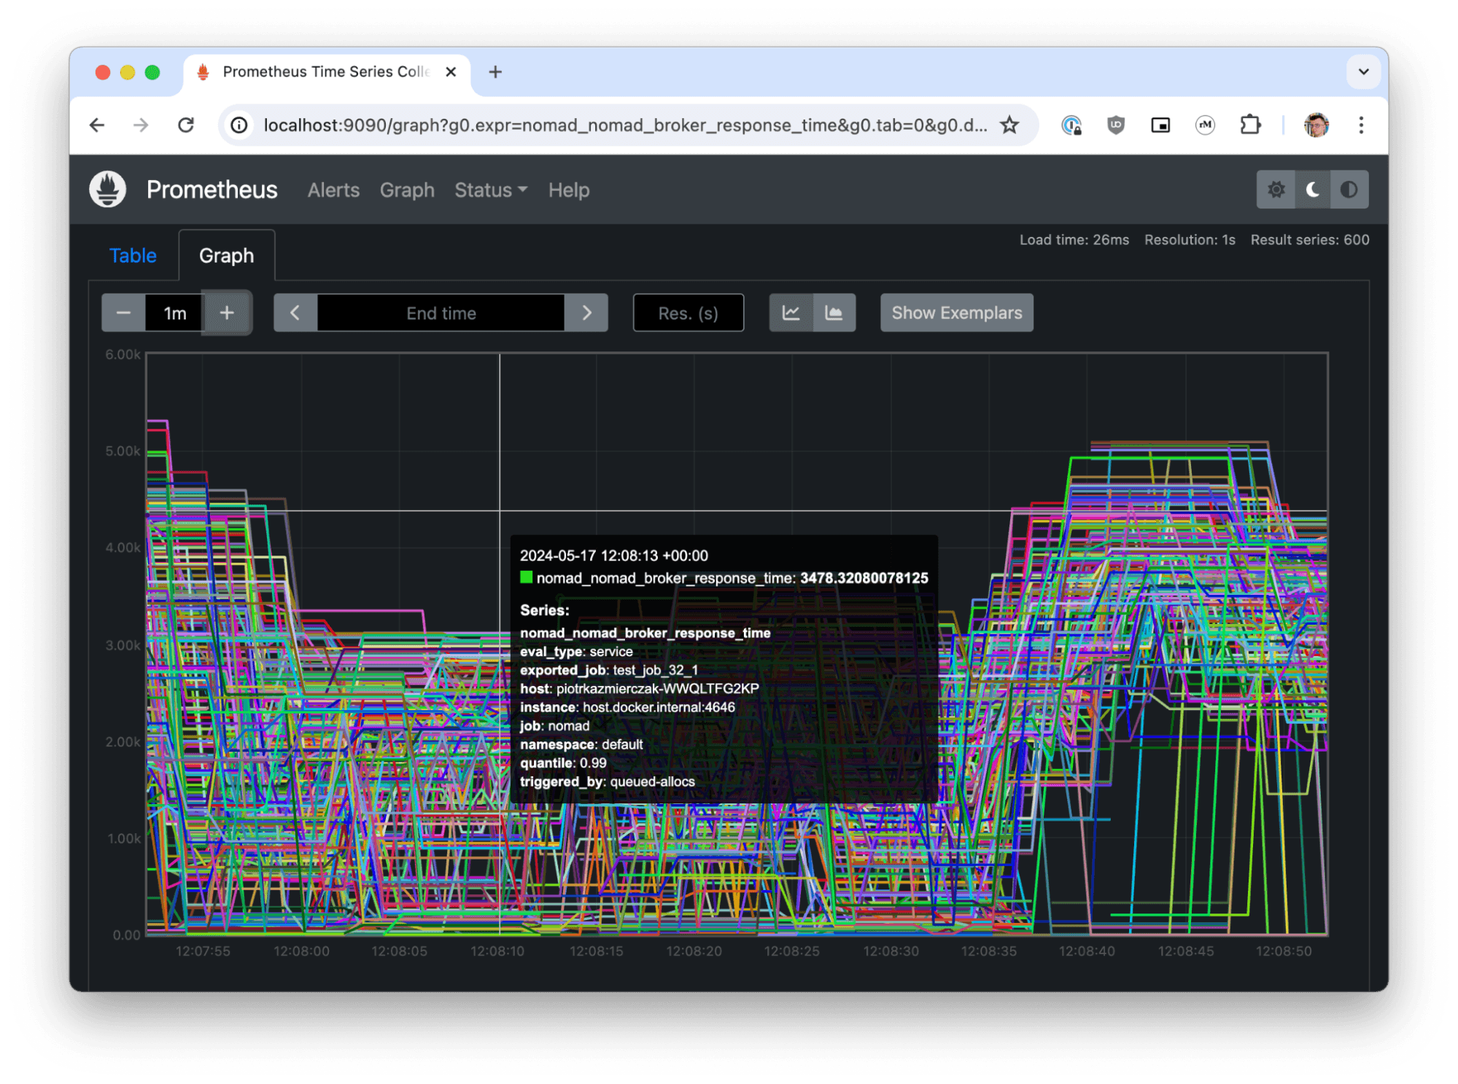
Task: Move end time backward with left chevron
Action: click(295, 313)
